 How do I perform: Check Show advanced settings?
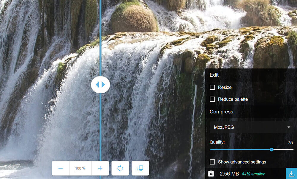click(212, 162)
